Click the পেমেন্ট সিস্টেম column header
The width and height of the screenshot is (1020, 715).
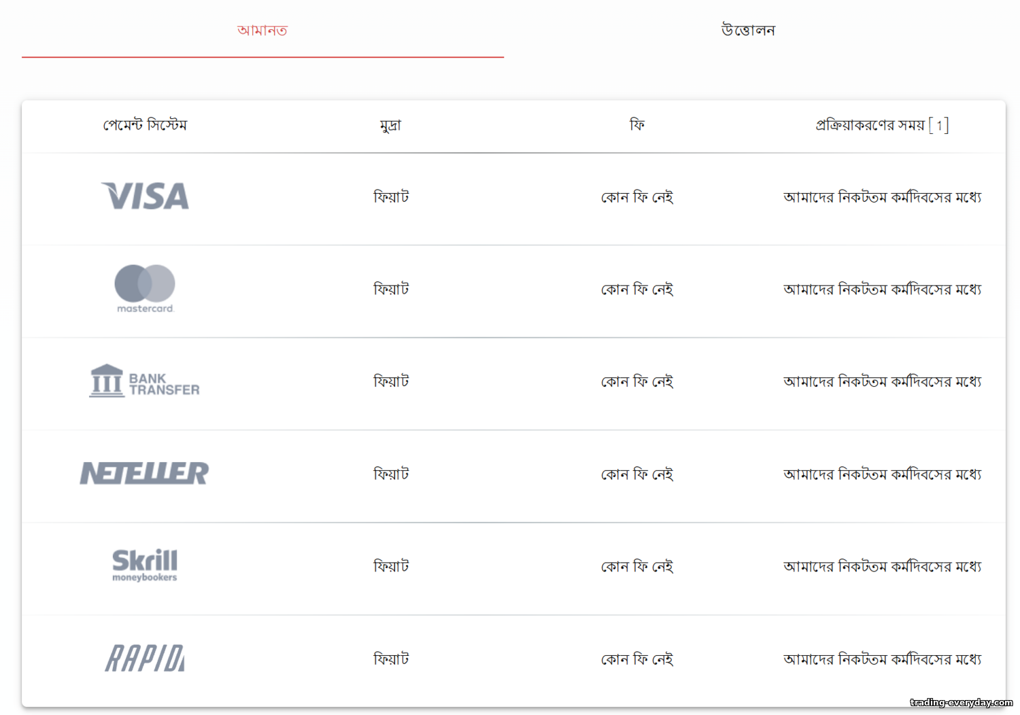(x=145, y=125)
